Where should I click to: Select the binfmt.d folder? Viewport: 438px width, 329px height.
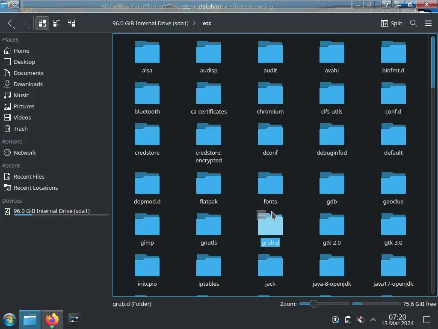pos(393,57)
